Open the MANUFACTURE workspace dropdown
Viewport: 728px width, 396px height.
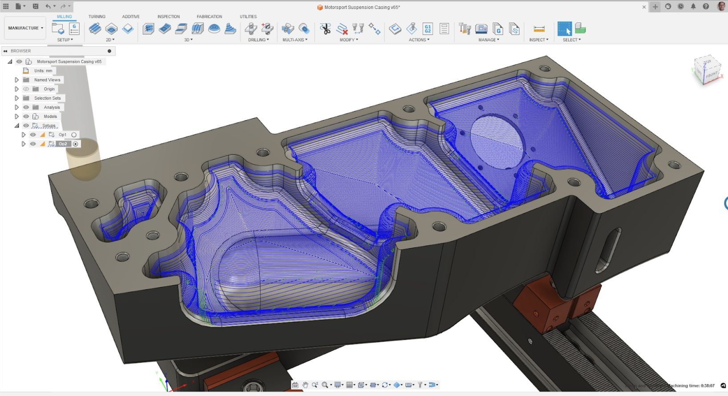25,28
